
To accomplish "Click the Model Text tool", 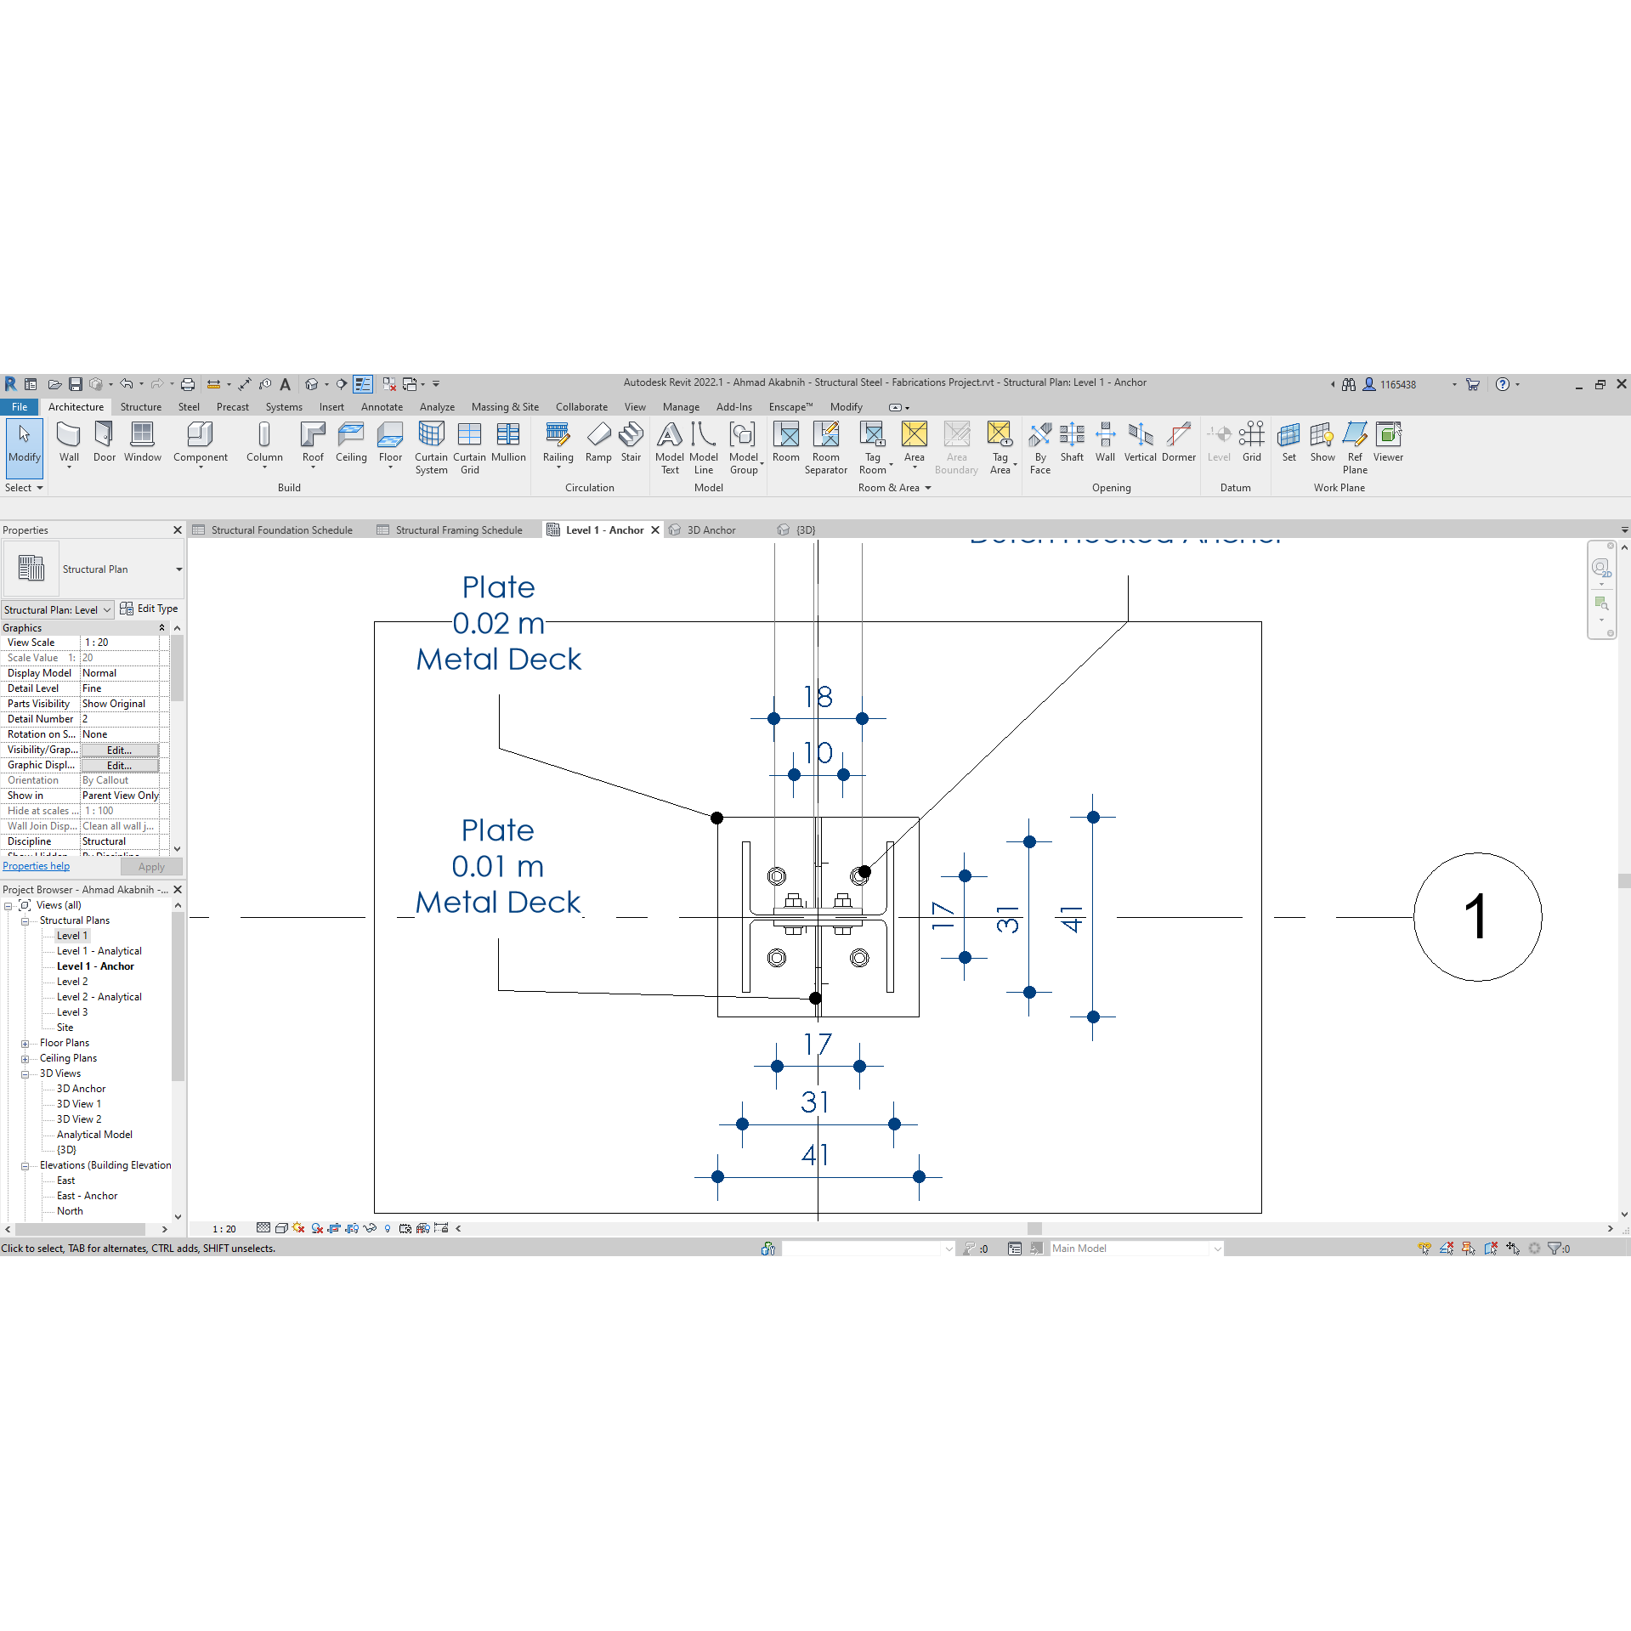I will pyautogui.click(x=670, y=447).
